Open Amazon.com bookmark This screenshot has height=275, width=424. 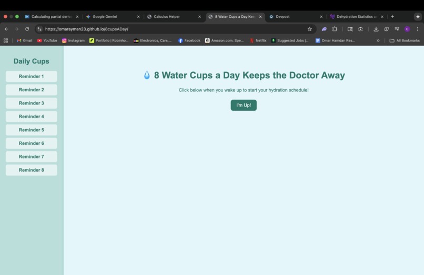pyautogui.click(x=225, y=40)
